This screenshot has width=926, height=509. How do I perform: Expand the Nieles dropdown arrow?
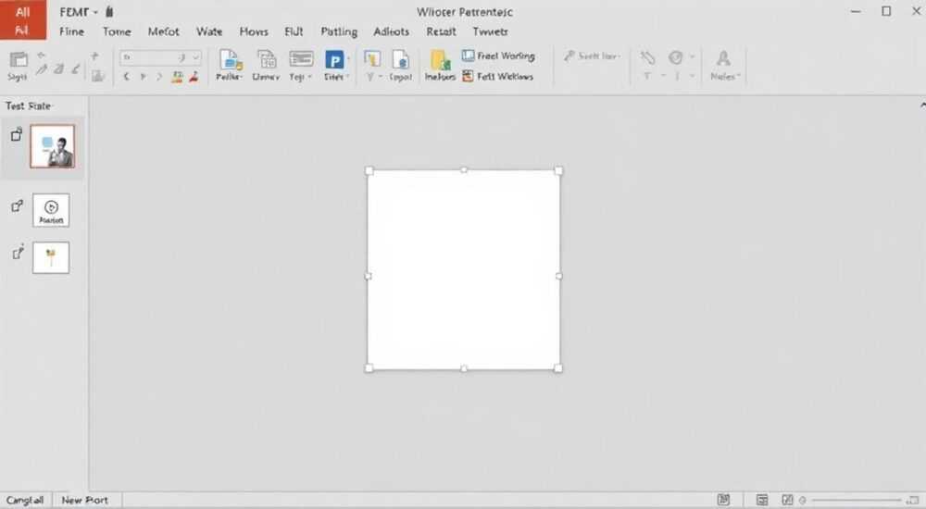tap(738, 77)
